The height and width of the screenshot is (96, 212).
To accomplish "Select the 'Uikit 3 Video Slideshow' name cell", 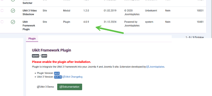I will [30, 12].
